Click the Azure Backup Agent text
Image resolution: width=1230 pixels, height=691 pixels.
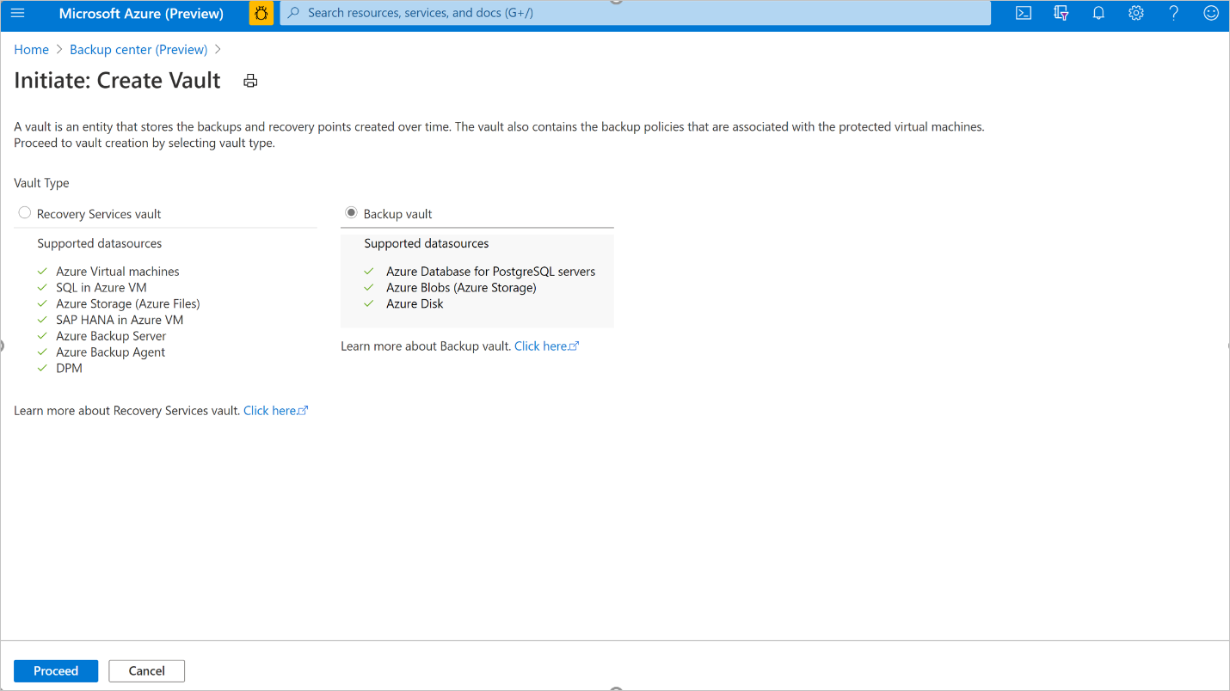[x=110, y=352]
